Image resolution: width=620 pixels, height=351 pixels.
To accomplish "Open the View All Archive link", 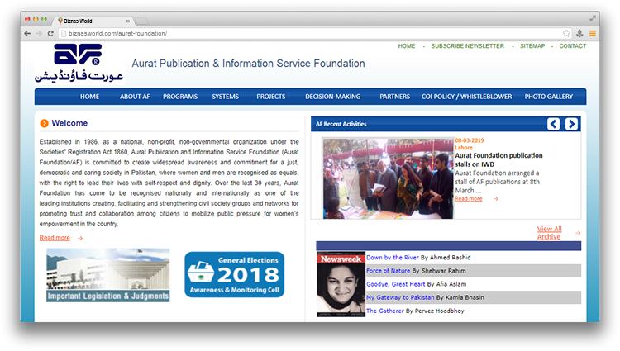I will 549,233.
